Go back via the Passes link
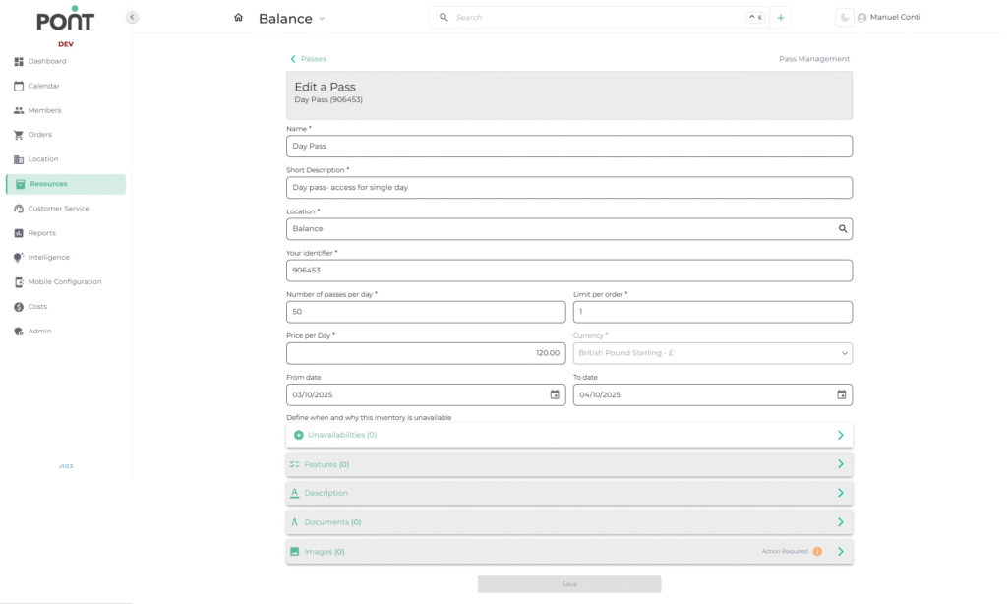Viewport: 1007px width, 604px height. coord(309,59)
